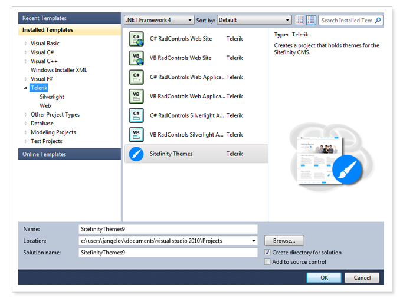Click the C# RadControls Silverlight A... label
The height and width of the screenshot is (302, 403).
point(187,115)
